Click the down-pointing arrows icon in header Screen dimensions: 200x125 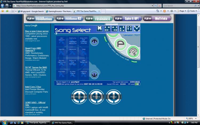[122, 29]
